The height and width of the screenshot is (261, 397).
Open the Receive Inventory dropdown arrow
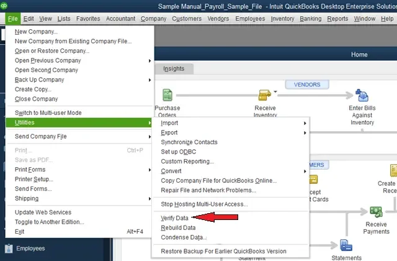(275, 92)
